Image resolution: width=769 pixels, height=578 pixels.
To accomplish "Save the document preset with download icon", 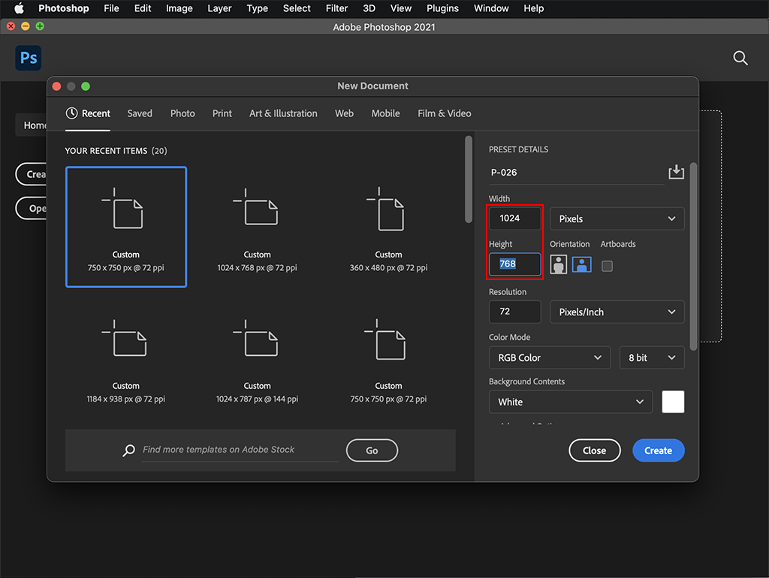I will [x=677, y=172].
